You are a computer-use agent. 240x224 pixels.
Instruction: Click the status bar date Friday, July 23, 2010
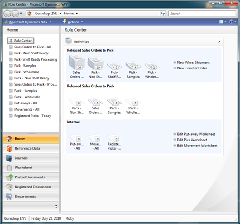coord(46,218)
